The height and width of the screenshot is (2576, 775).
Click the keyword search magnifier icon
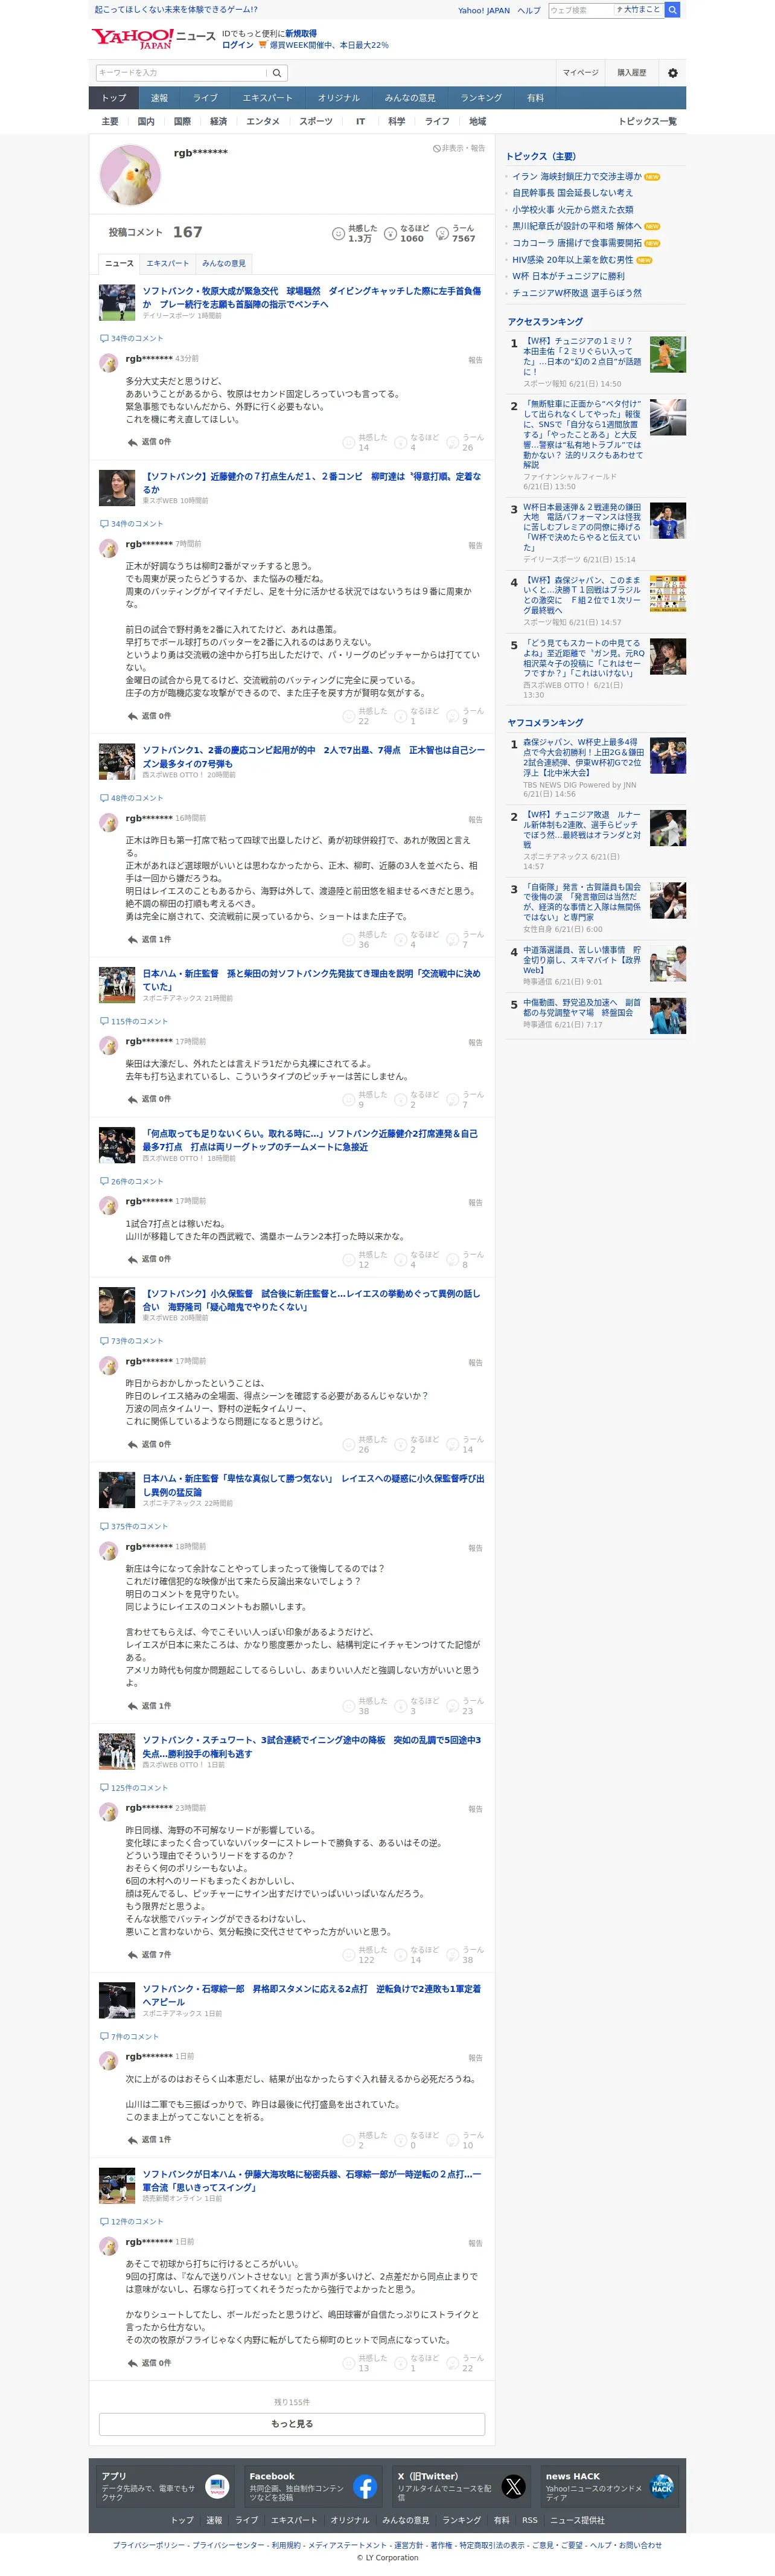click(x=276, y=73)
